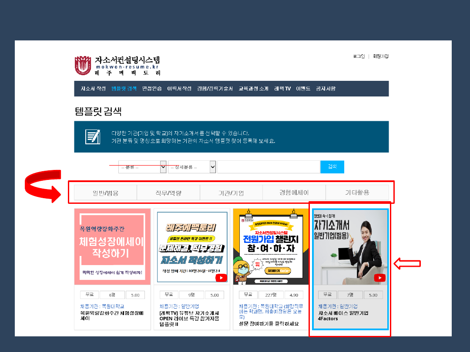Go to 면접연습 in the navigation menu
The width and height of the screenshot is (470, 352).
[152, 89]
